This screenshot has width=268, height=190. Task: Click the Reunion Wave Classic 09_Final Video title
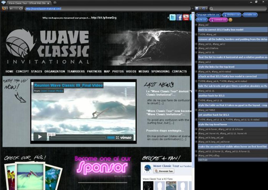pos(68,85)
